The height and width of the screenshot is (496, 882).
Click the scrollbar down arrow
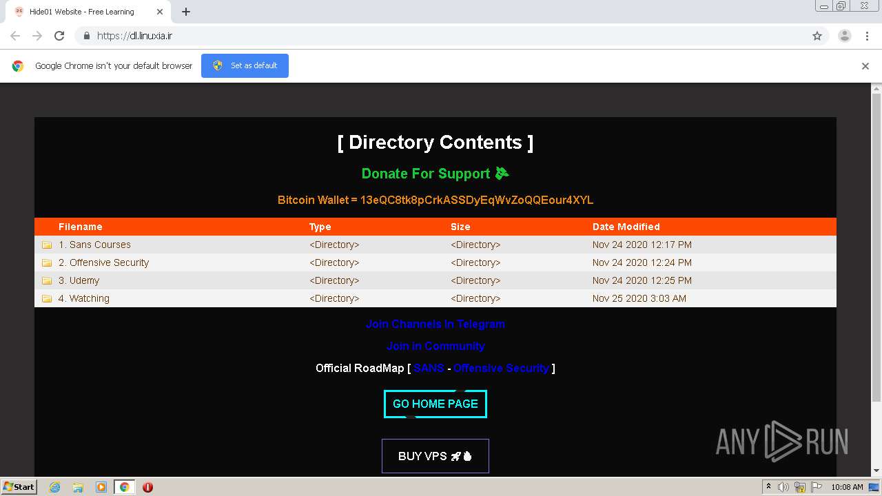(x=876, y=471)
